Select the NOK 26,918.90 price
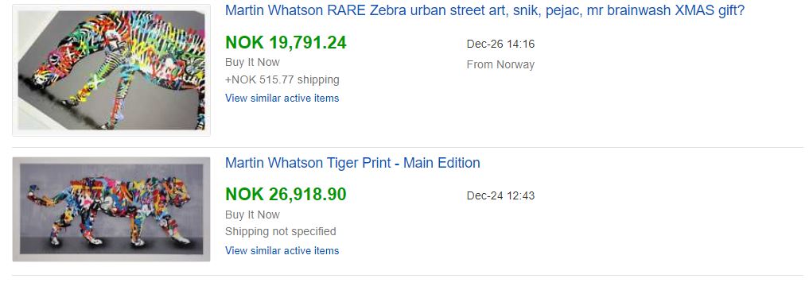 pyautogui.click(x=286, y=194)
